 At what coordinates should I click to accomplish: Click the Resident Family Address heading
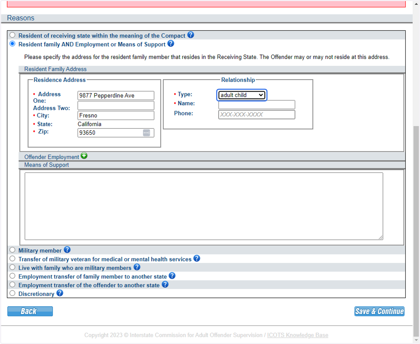55,69
